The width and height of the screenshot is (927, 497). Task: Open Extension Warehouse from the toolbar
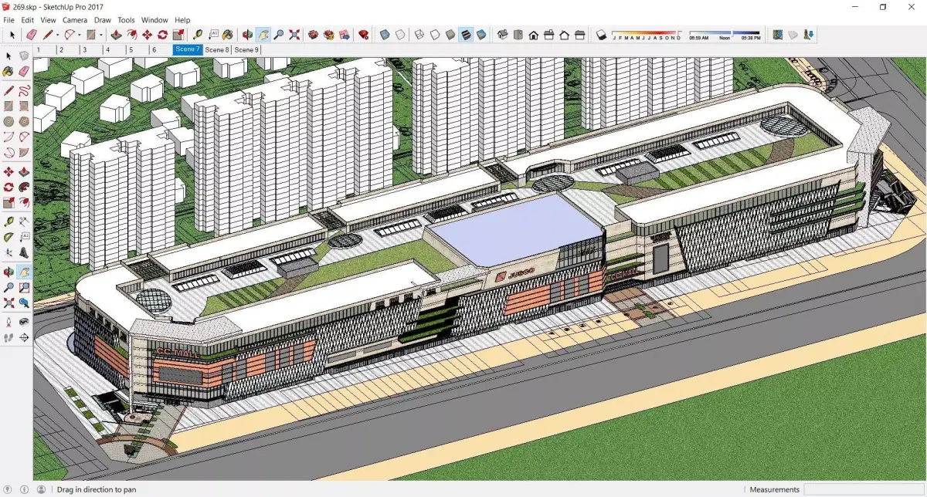click(x=328, y=35)
